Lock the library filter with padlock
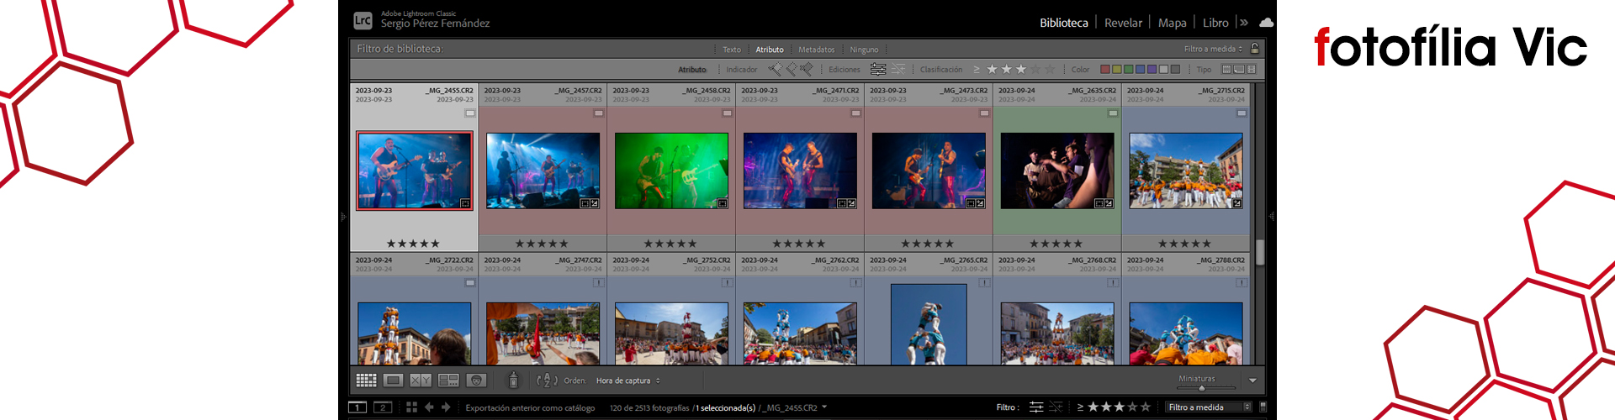Viewport: 1615px width, 420px height. point(1255,49)
